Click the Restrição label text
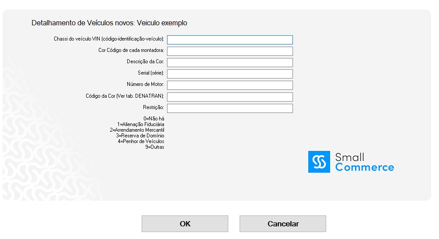Image resolution: width=439 pixels, height=239 pixels. pyautogui.click(x=153, y=107)
